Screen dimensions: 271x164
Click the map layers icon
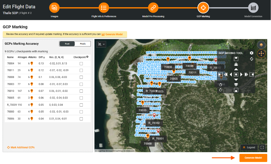(x=261, y=45)
